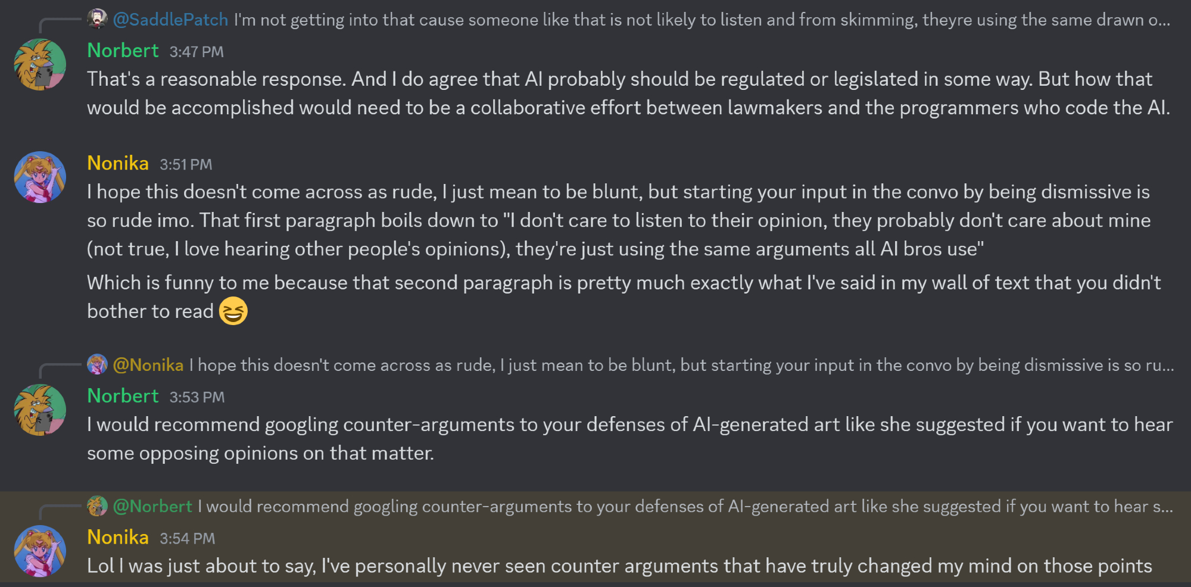
Task: Click small Nonika avatar in reply preview
Action: [97, 364]
